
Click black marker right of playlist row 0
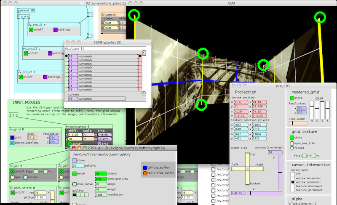(x=140, y=56)
